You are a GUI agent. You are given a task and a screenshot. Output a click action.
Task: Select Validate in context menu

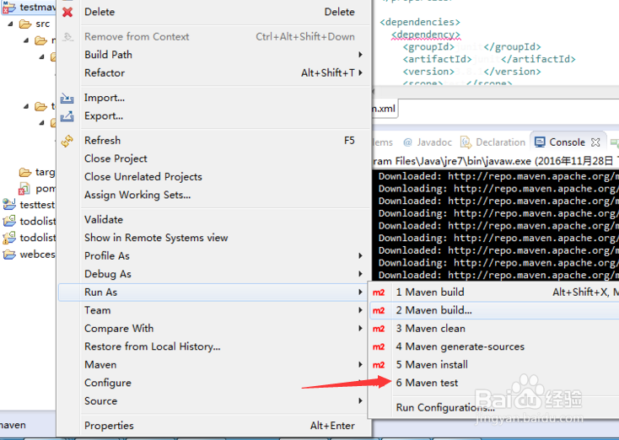tap(213, 219)
